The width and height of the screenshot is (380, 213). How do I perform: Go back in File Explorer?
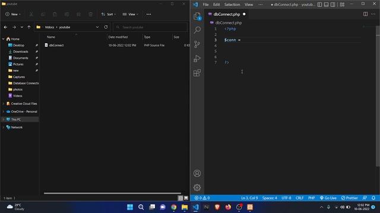click(x=5, y=27)
